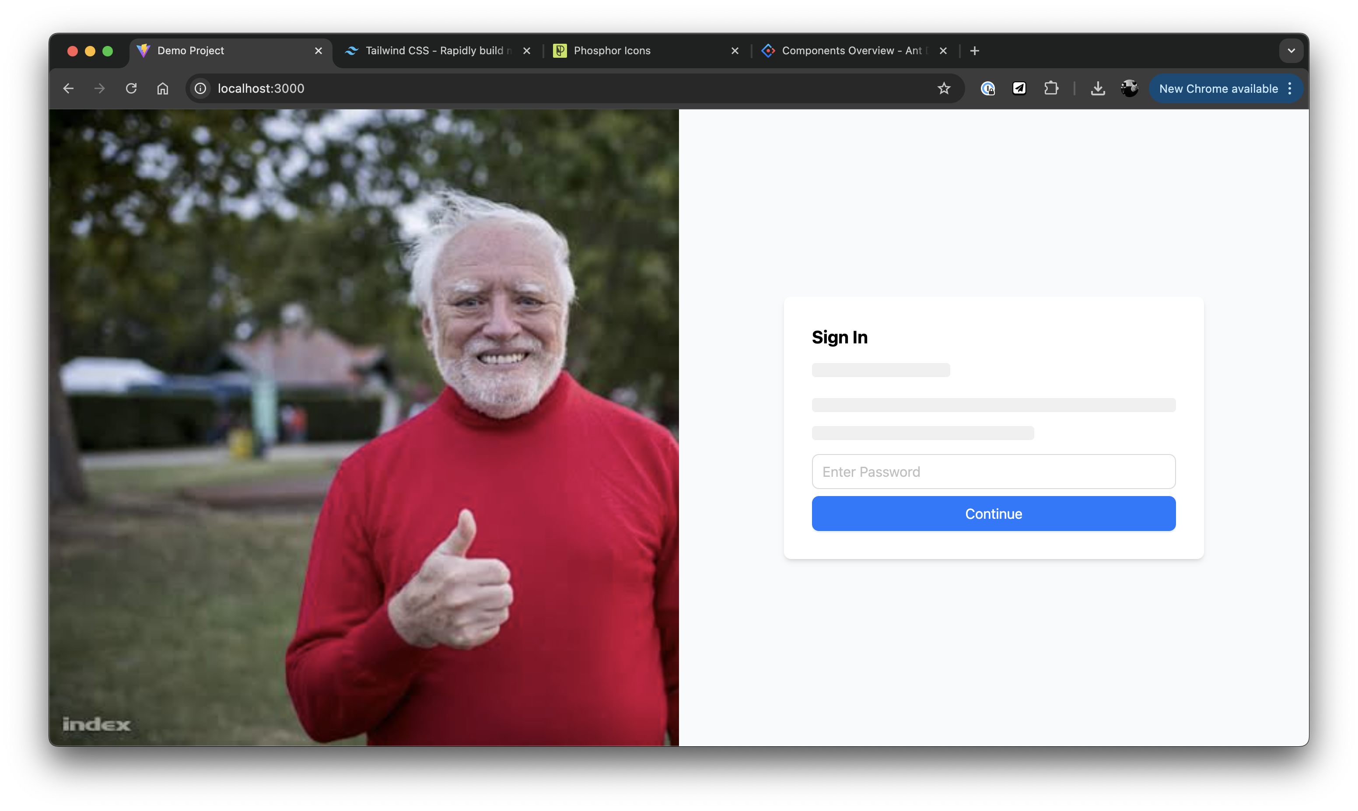Switch to the Tailwind CSS tab
This screenshot has height=811, width=1358.
(x=434, y=51)
